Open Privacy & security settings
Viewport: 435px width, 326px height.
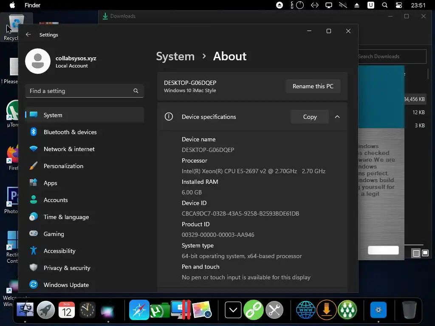click(x=85, y=268)
